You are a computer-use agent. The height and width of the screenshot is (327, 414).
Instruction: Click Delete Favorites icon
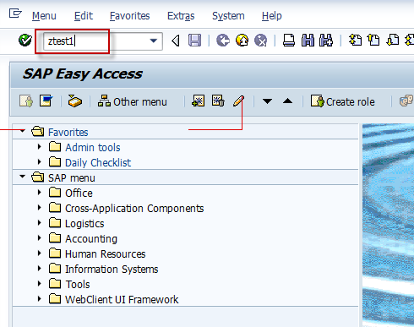[x=218, y=101]
